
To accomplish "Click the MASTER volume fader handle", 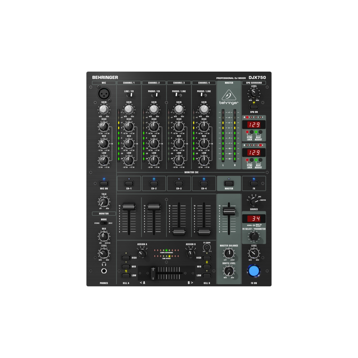I will pyautogui.click(x=229, y=211).
